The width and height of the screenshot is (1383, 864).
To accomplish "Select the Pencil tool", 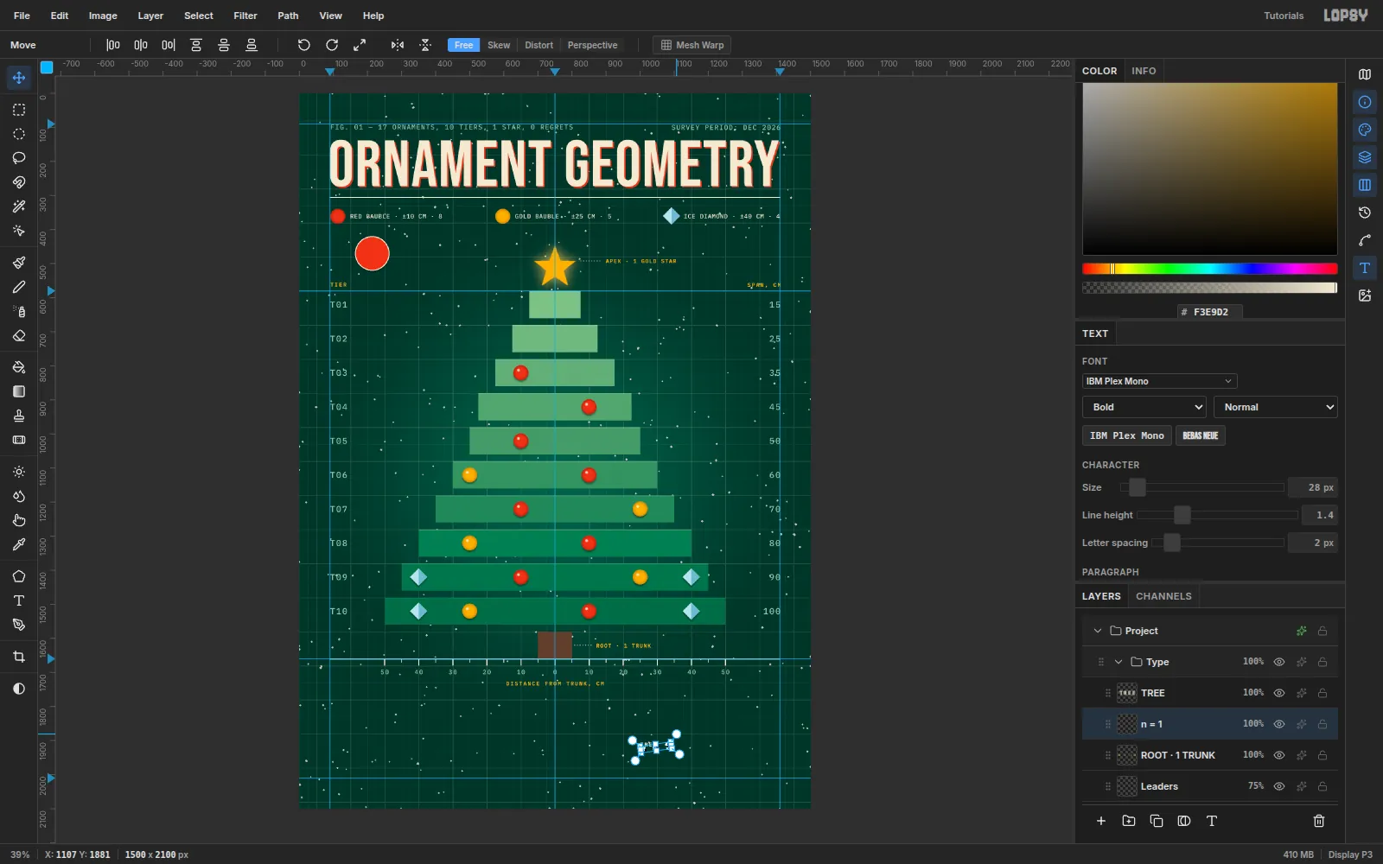I will [x=18, y=287].
